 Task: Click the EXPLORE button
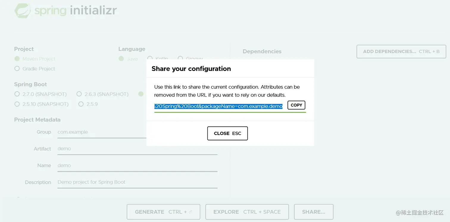tap(247, 212)
